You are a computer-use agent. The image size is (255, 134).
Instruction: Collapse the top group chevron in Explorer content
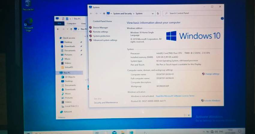pos(85,36)
